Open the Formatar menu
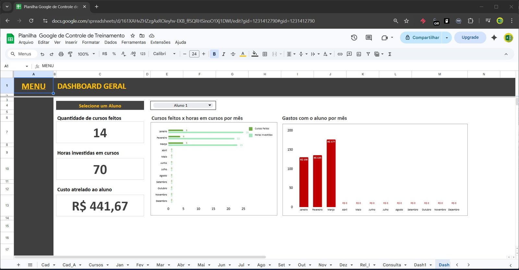Image resolution: width=519 pixels, height=270 pixels. pos(91,42)
